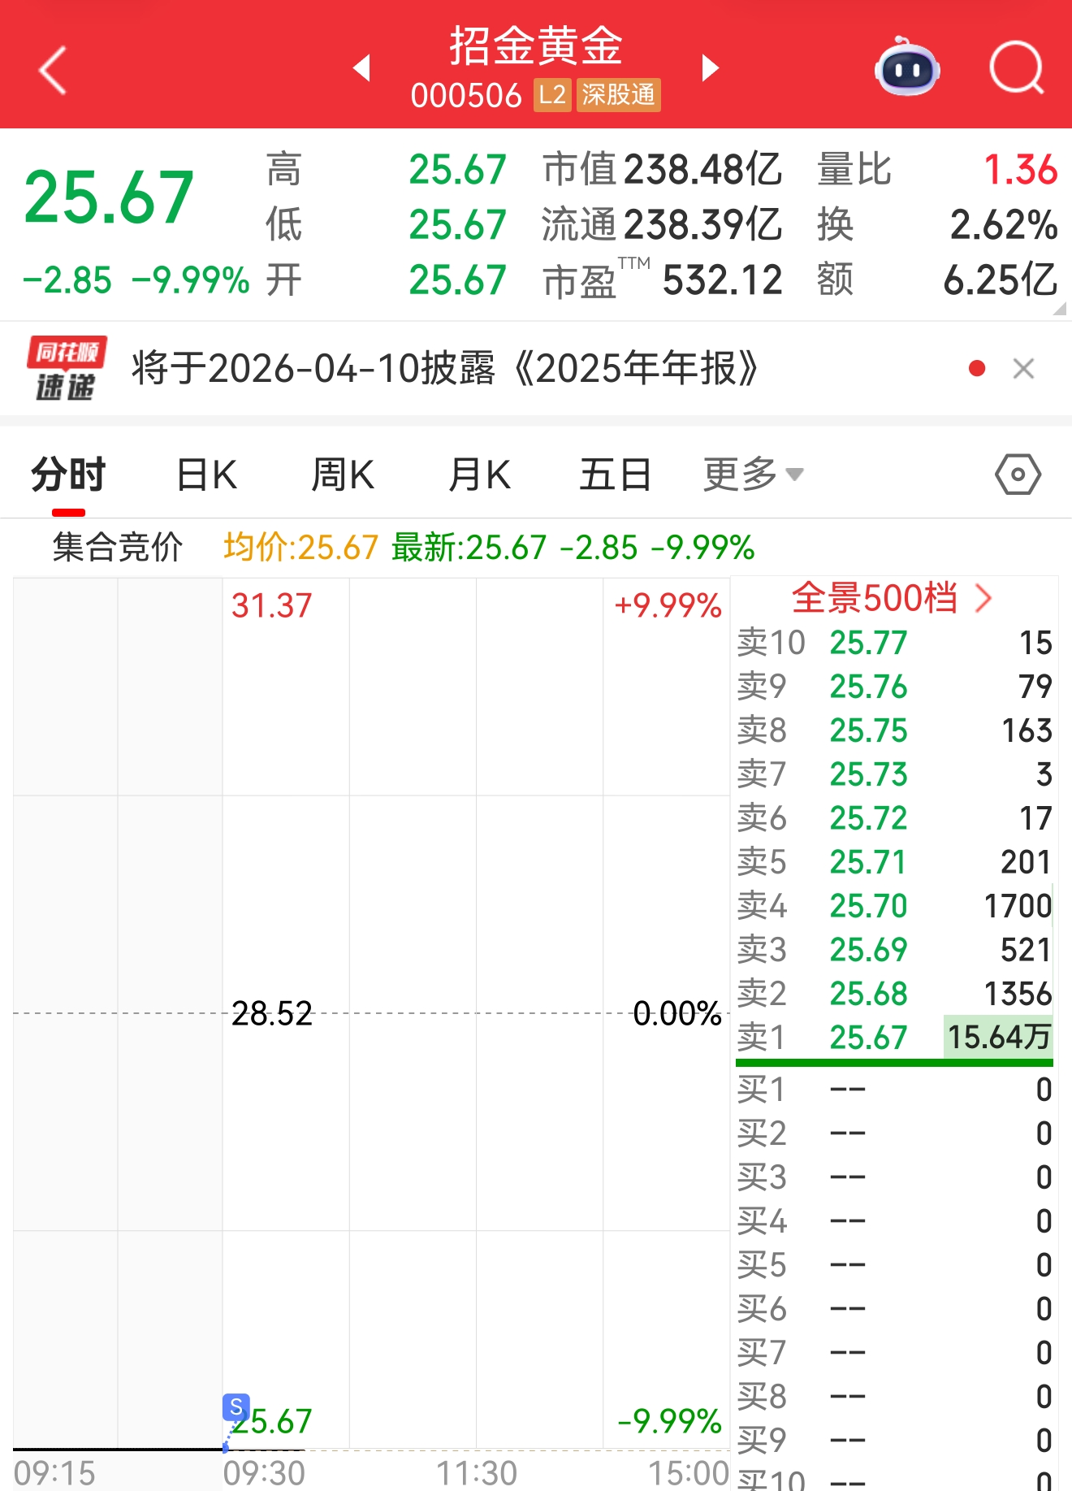
Task: Select the 买1 order row
Action: pos(894,1090)
